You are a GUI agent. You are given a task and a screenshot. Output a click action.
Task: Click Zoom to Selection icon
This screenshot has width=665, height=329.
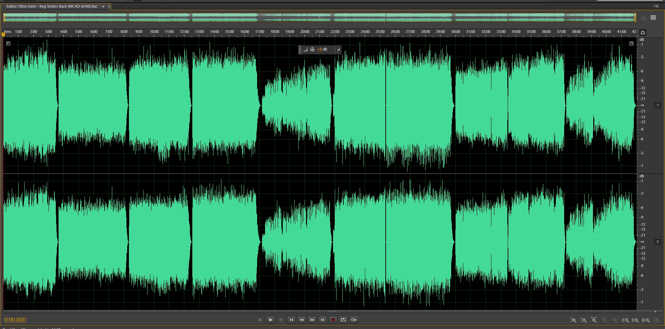(x=646, y=320)
